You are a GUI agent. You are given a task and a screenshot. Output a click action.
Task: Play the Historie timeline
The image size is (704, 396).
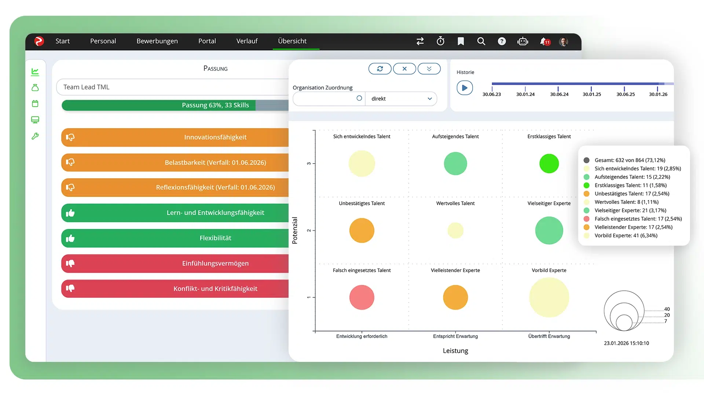tap(465, 88)
